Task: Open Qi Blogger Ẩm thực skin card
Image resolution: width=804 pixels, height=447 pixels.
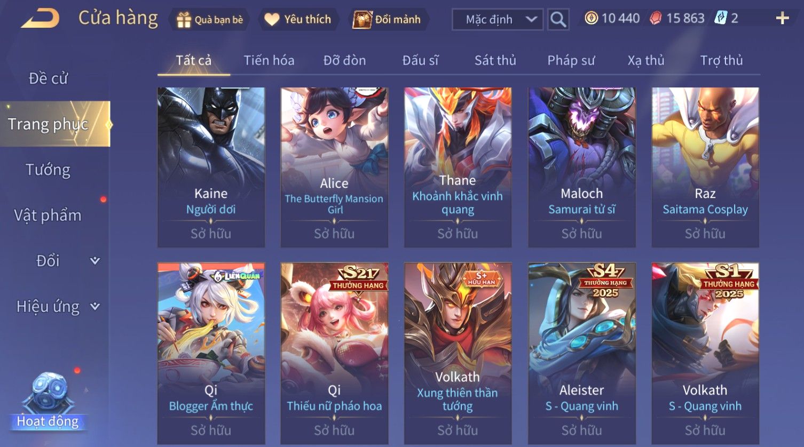Action: click(x=211, y=353)
